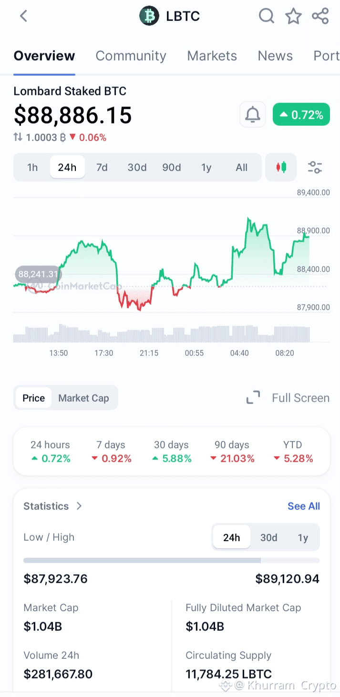Select the All timeframe button
Screen dimensions: 340x697
[x=241, y=167]
